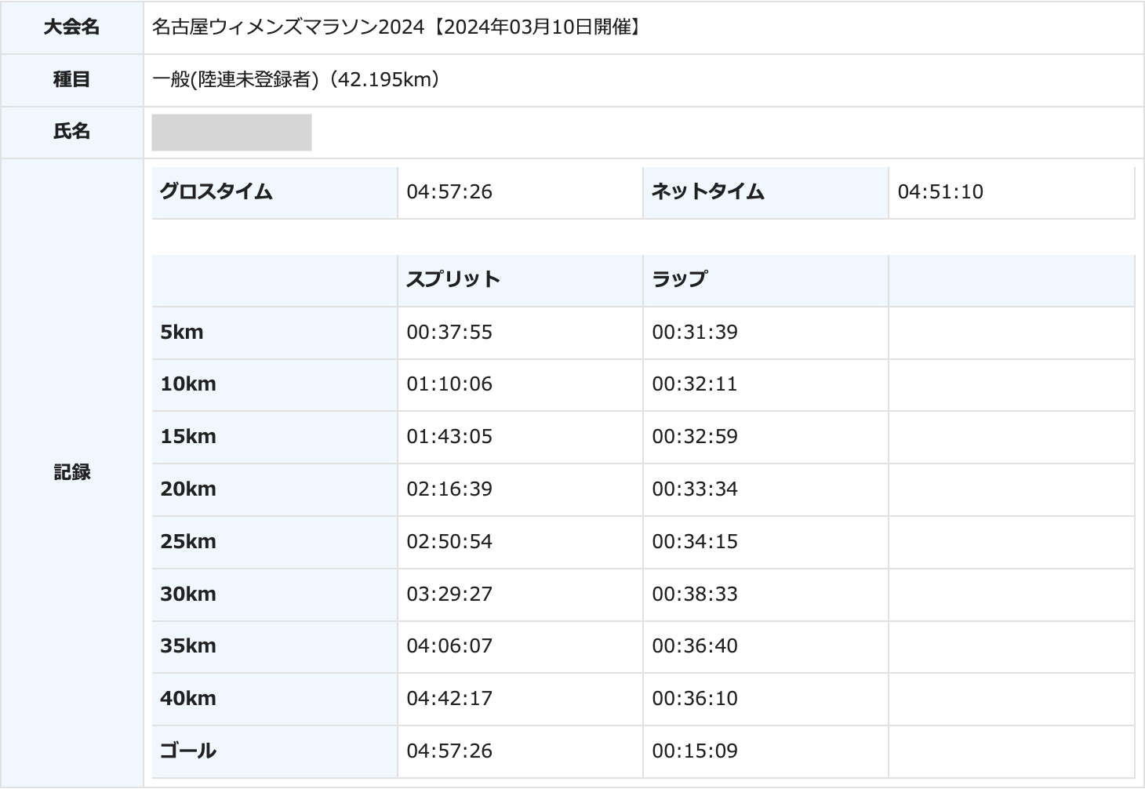Click the グロスタイム value 04:57:26
Image resolution: width=1145 pixels, height=789 pixels.
[449, 192]
